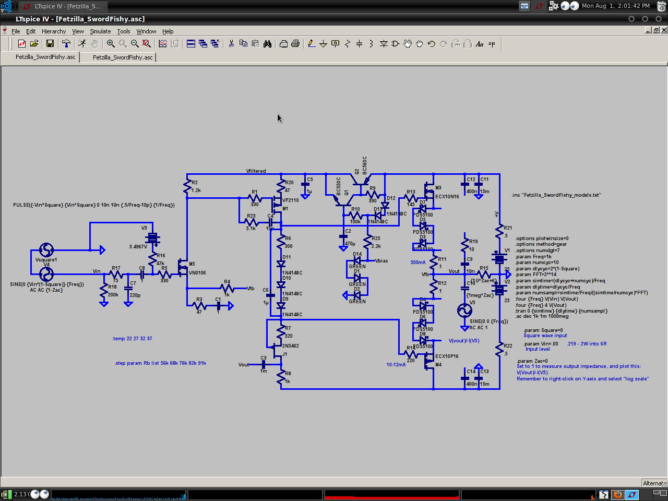Click the 'VN0106' transistor label
The image size is (668, 501).
click(x=197, y=273)
